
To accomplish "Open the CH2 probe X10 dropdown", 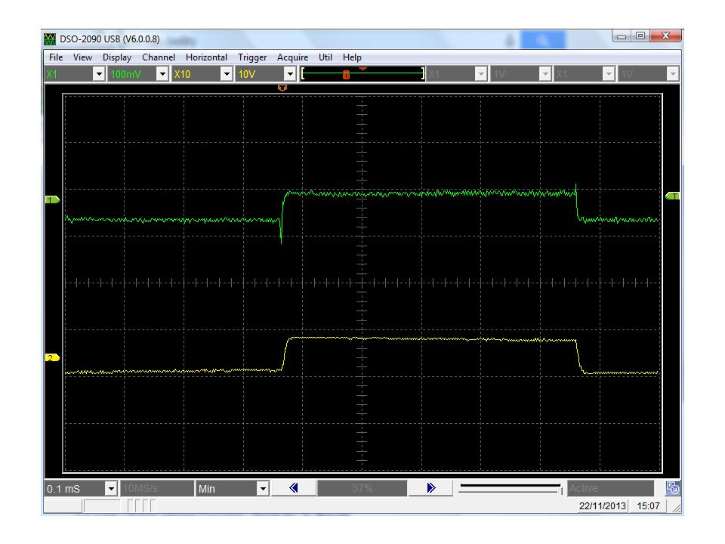I will point(226,74).
